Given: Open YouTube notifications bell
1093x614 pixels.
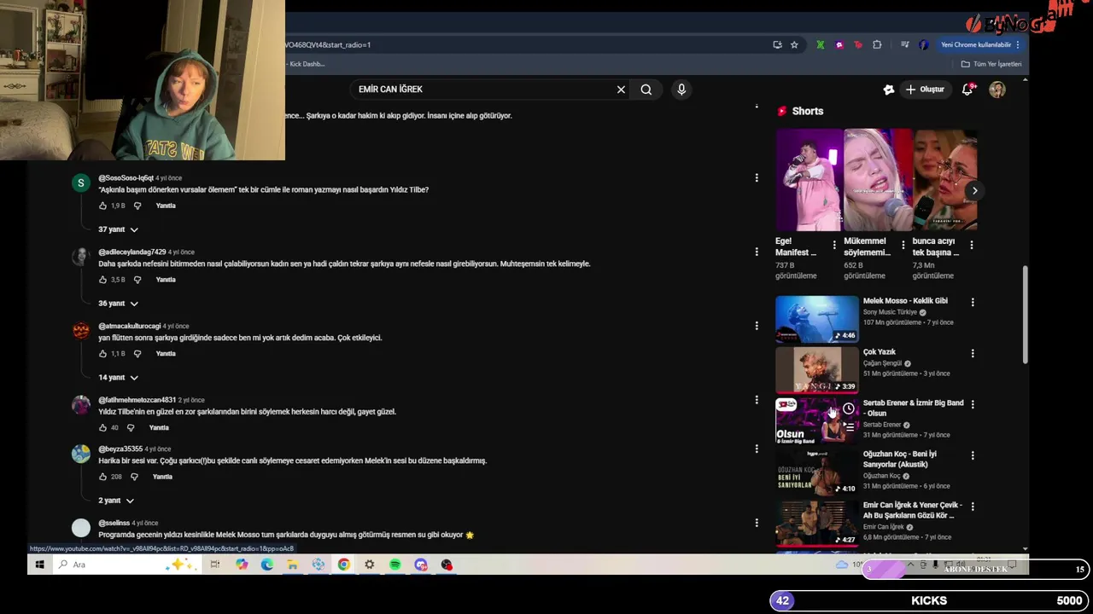Looking at the screenshot, I should point(967,90).
